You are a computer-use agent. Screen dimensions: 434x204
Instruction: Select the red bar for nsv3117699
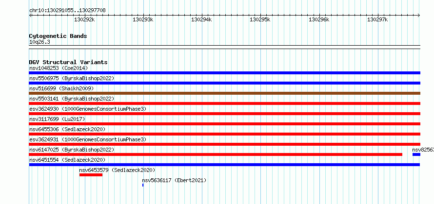(224, 124)
